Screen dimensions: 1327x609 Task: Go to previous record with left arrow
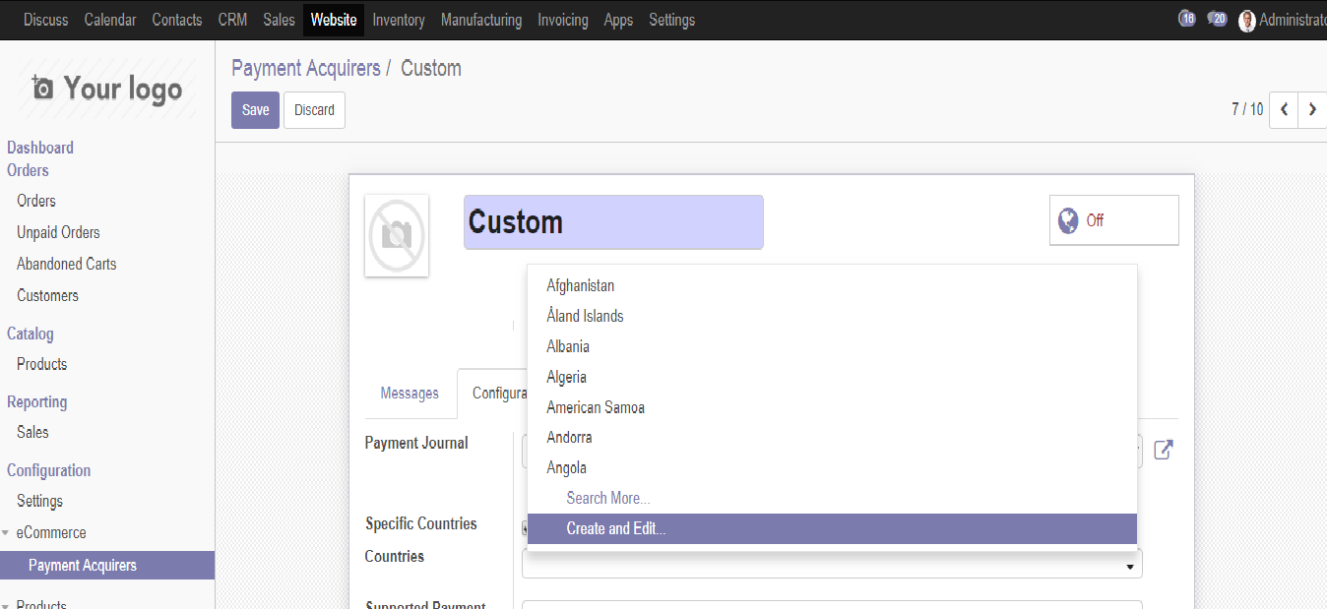pyautogui.click(x=1284, y=110)
